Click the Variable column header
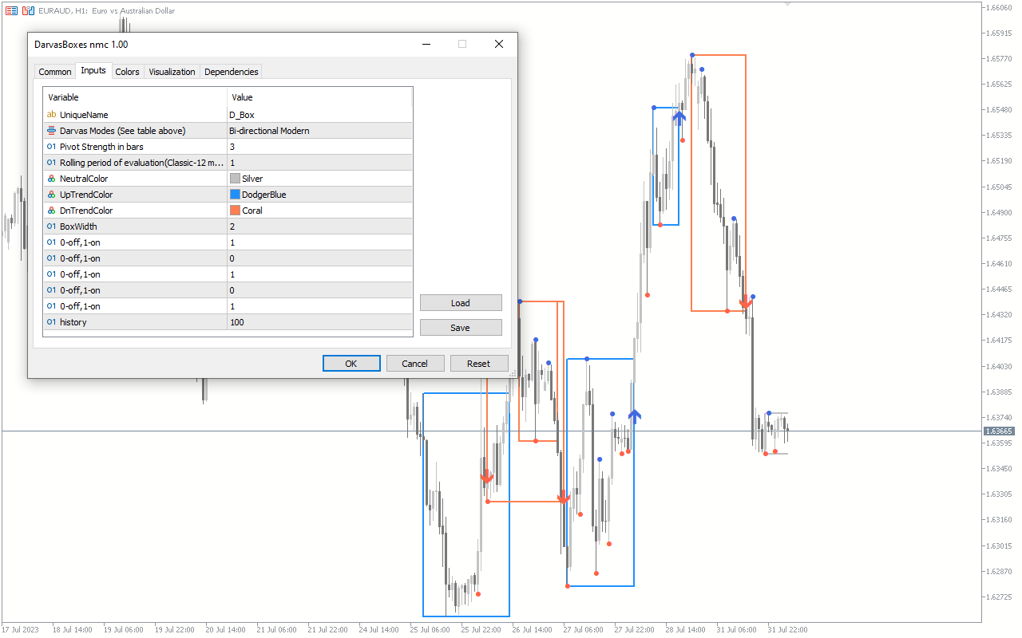 tap(135, 97)
